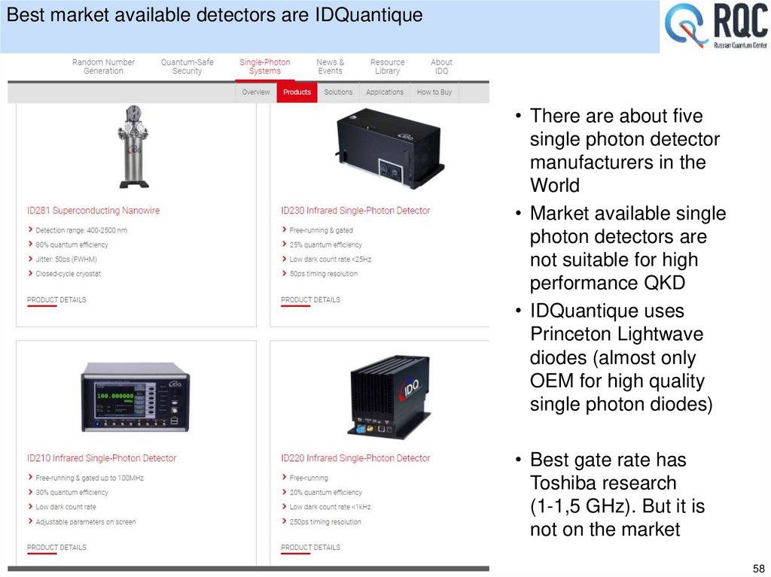Image resolution: width=771 pixels, height=577 pixels.
Task: Open the Applications tab
Action: (x=384, y=92)
